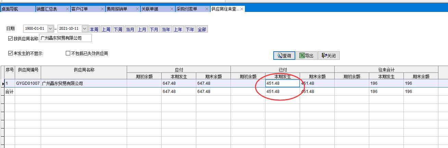Select the 广州晶东贸易有限公司 table row

84,83
